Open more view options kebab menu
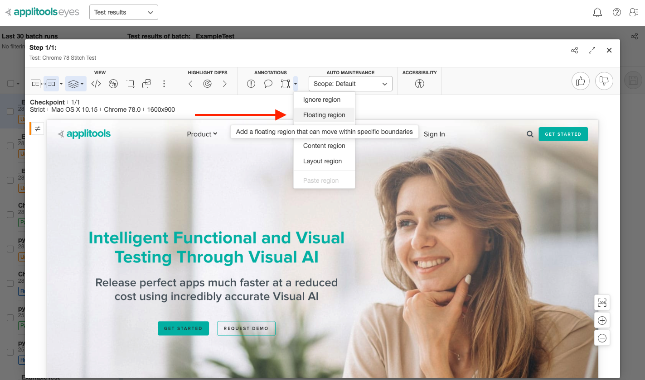The image size is (645, 380). coord(164,84)
